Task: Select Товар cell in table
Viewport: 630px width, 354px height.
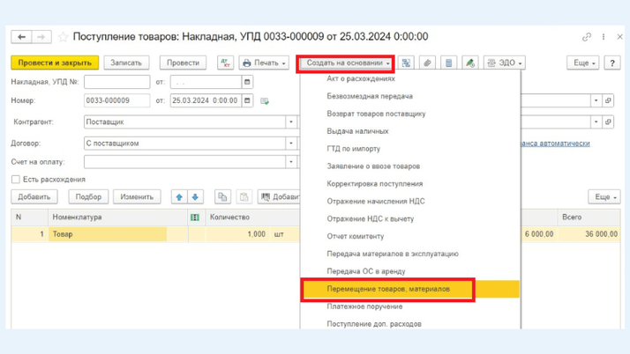Action: pyautogui.click(x=108, y=234)
